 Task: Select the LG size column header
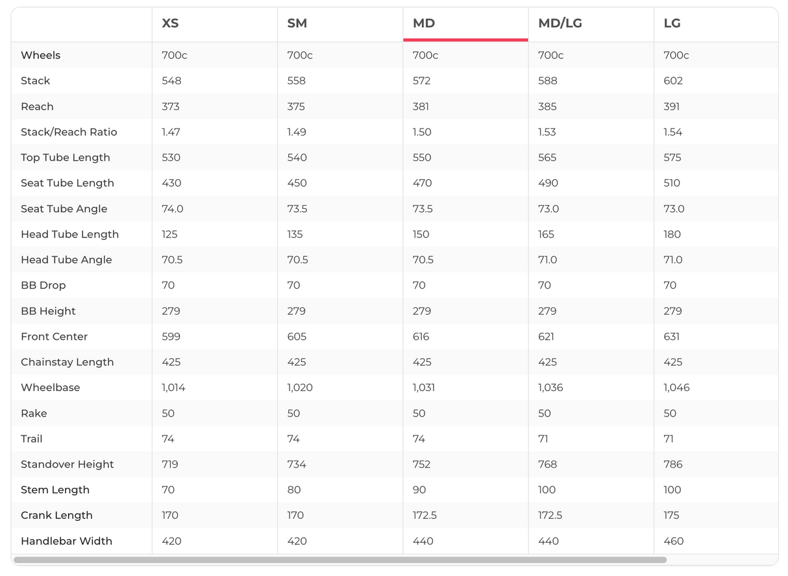click(x=672, y=23)
